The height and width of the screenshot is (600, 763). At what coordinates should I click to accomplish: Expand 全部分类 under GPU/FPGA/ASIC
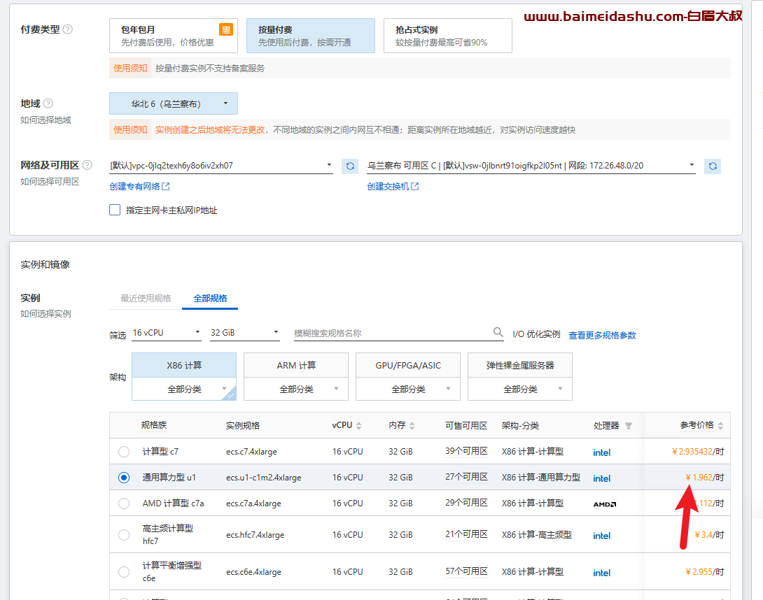coord(408,389)
